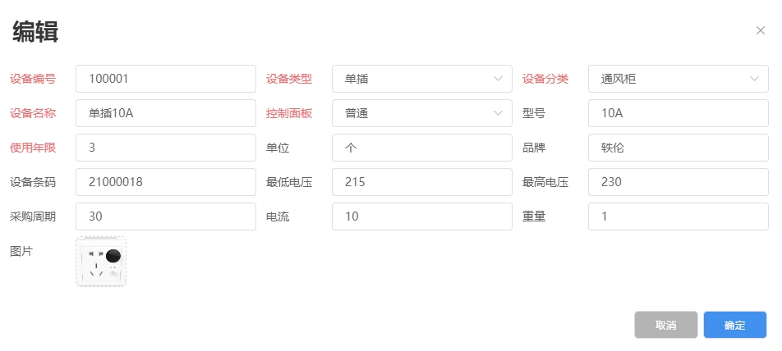Click the 编辑 dialog title

click(x=35, y=32)
